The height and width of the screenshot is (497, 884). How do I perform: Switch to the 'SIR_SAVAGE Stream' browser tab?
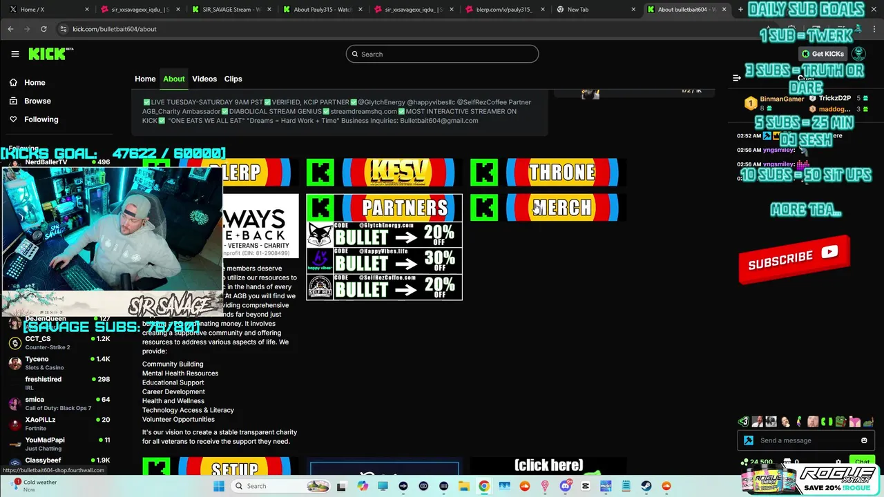coord(231,10)
